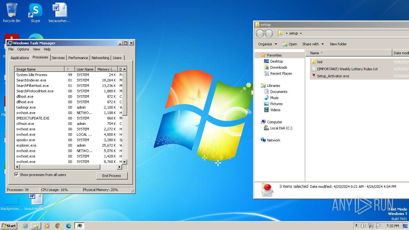
Task: Open Desktop under Favorites
Action: [x=276, y=61]
